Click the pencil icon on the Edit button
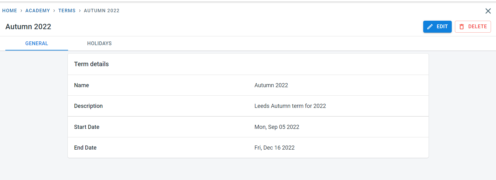 pyautogui.click(x=430, y=27)
